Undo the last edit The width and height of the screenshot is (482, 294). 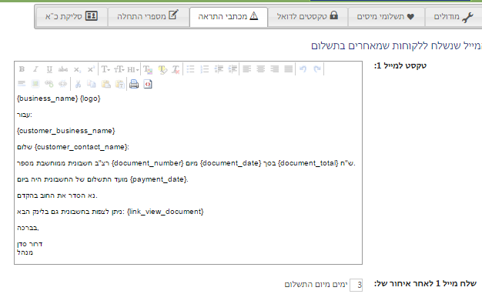click(303, 69)
